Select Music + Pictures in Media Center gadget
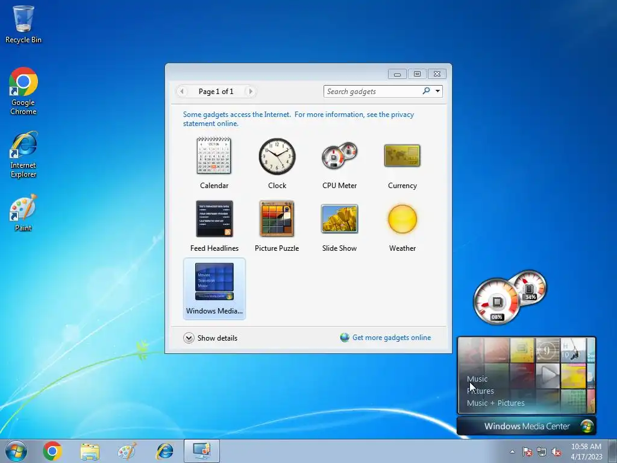Image resolution: width=617 pixels, height=463 pixels. pyautogui.click(x=495, y=403)
